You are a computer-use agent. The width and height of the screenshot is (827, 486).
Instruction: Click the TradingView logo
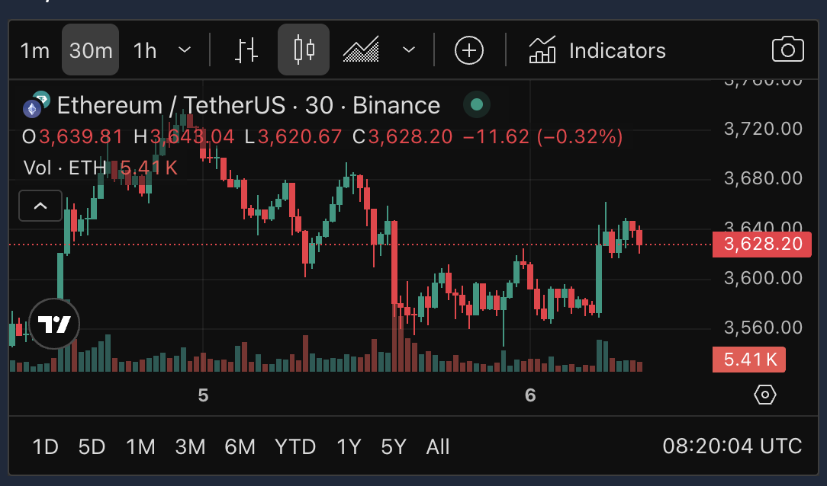click(x=54, y=325)
